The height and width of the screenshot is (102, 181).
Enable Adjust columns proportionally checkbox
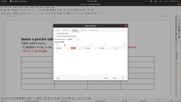point(56,36)
